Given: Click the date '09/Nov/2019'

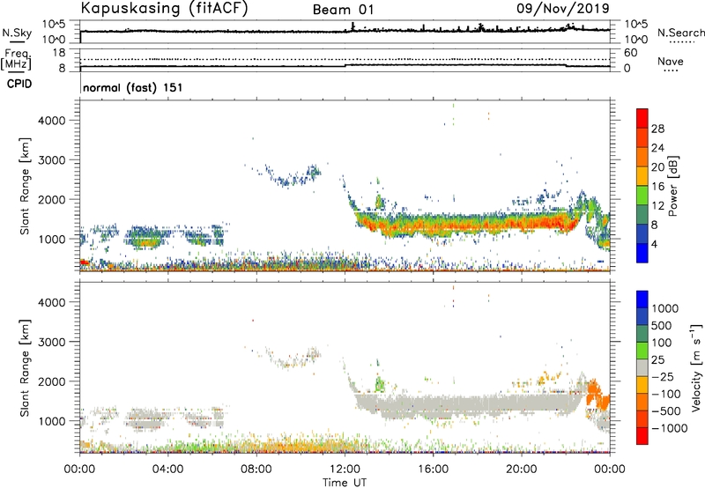Looking at the screenshot, I should click(563, 8).
